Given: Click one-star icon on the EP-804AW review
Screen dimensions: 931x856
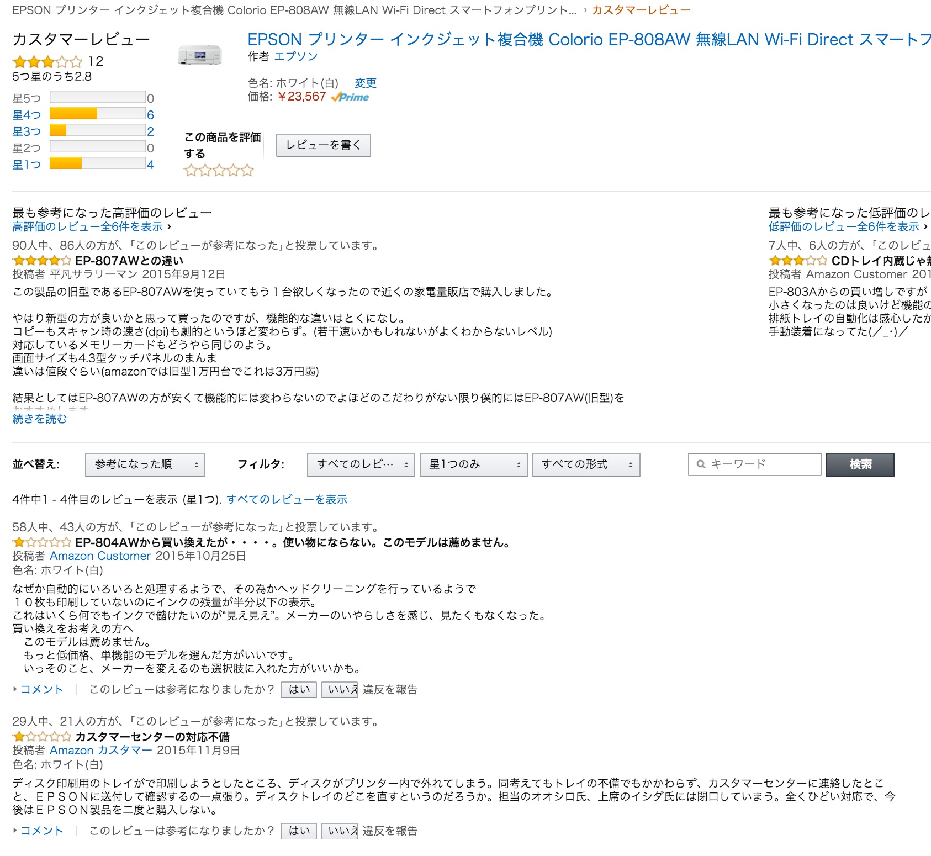Looking at the screenshot, I should [x=41, y=542].
